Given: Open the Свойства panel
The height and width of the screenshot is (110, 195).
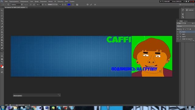Looking at the screenshot, I should pos(190,10).
